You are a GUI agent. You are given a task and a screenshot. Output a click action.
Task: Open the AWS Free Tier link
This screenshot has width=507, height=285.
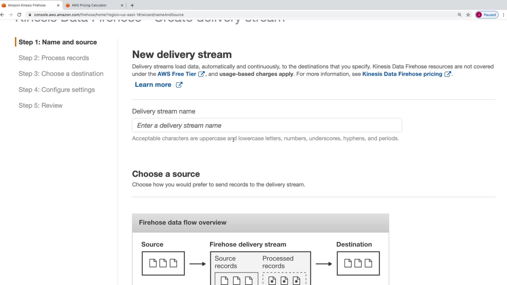(177, 74)
